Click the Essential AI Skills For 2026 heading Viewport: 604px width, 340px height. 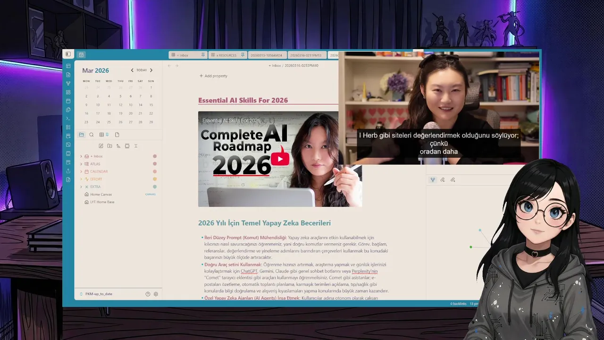click(x=243, y=100)
